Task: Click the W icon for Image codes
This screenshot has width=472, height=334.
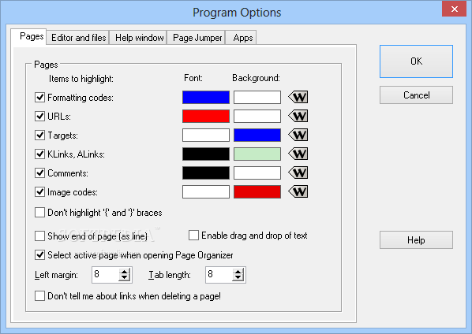Action: pos(298,191)
